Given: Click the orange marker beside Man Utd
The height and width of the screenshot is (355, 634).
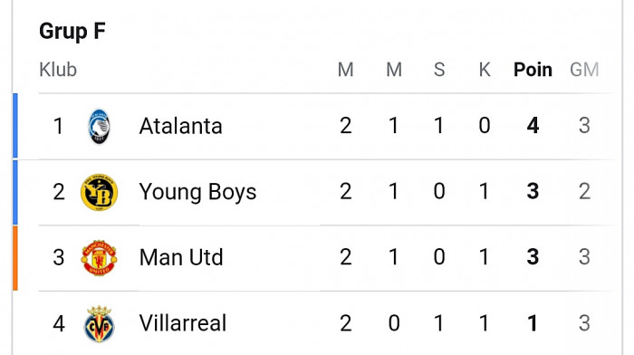Looking at the screenshot, I should pos(15,258).
